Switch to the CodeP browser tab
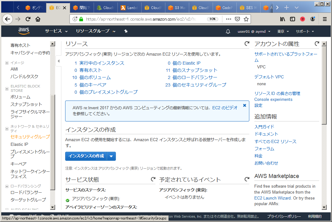 click(x=225, y=8)
